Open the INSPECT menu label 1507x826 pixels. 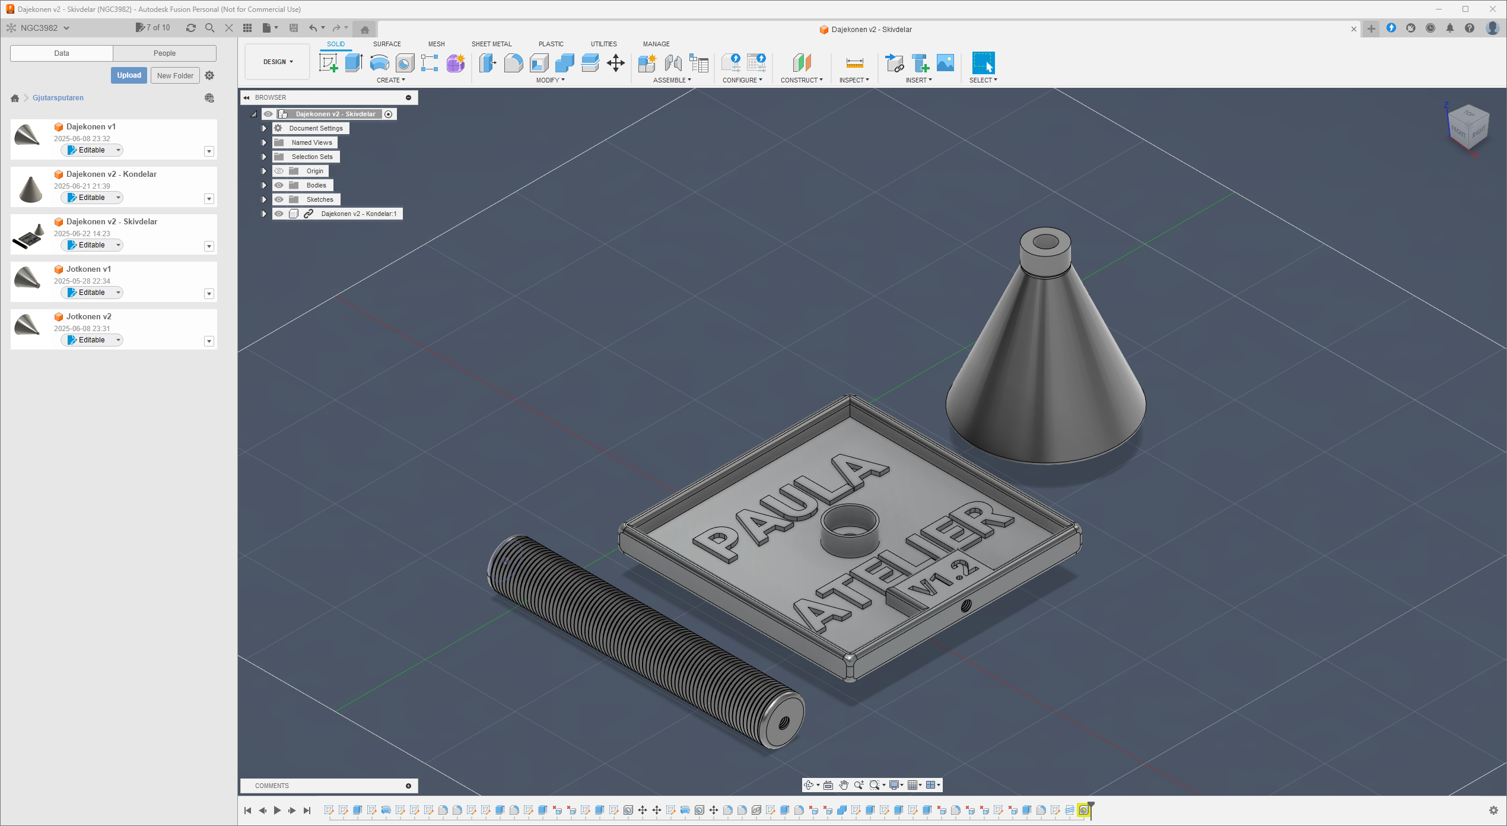854,80
